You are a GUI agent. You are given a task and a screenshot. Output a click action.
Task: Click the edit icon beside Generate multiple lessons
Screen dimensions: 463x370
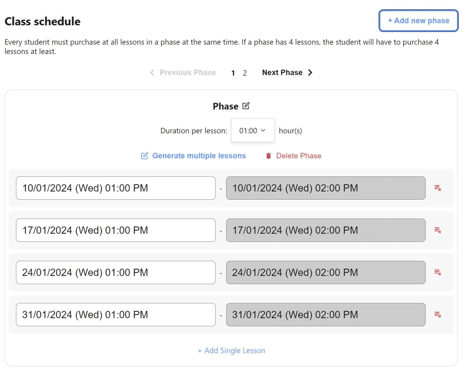[x=144, y=156]
